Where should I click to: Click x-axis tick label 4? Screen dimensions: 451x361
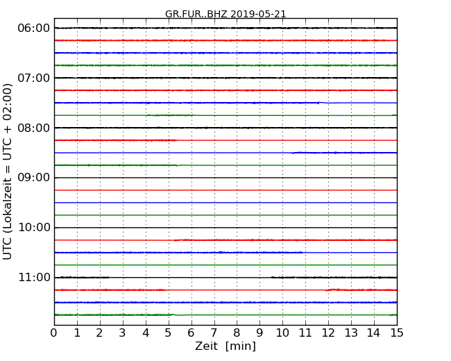point(146,333)
